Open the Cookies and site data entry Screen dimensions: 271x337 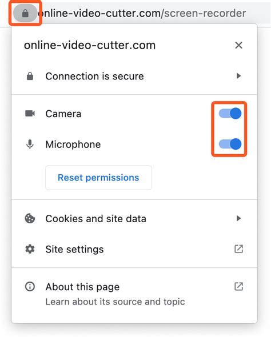tap(134, 219)
